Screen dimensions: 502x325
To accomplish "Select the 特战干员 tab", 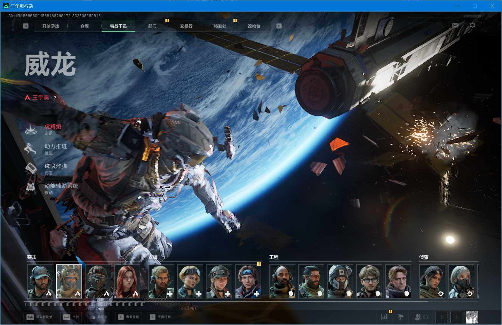I will click(x=118, y=26).
